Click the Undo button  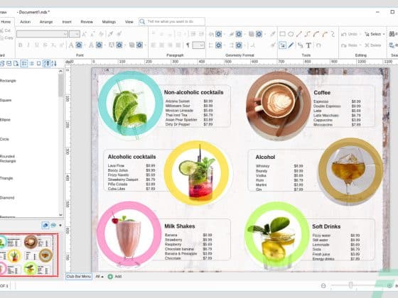pos(349,34)
